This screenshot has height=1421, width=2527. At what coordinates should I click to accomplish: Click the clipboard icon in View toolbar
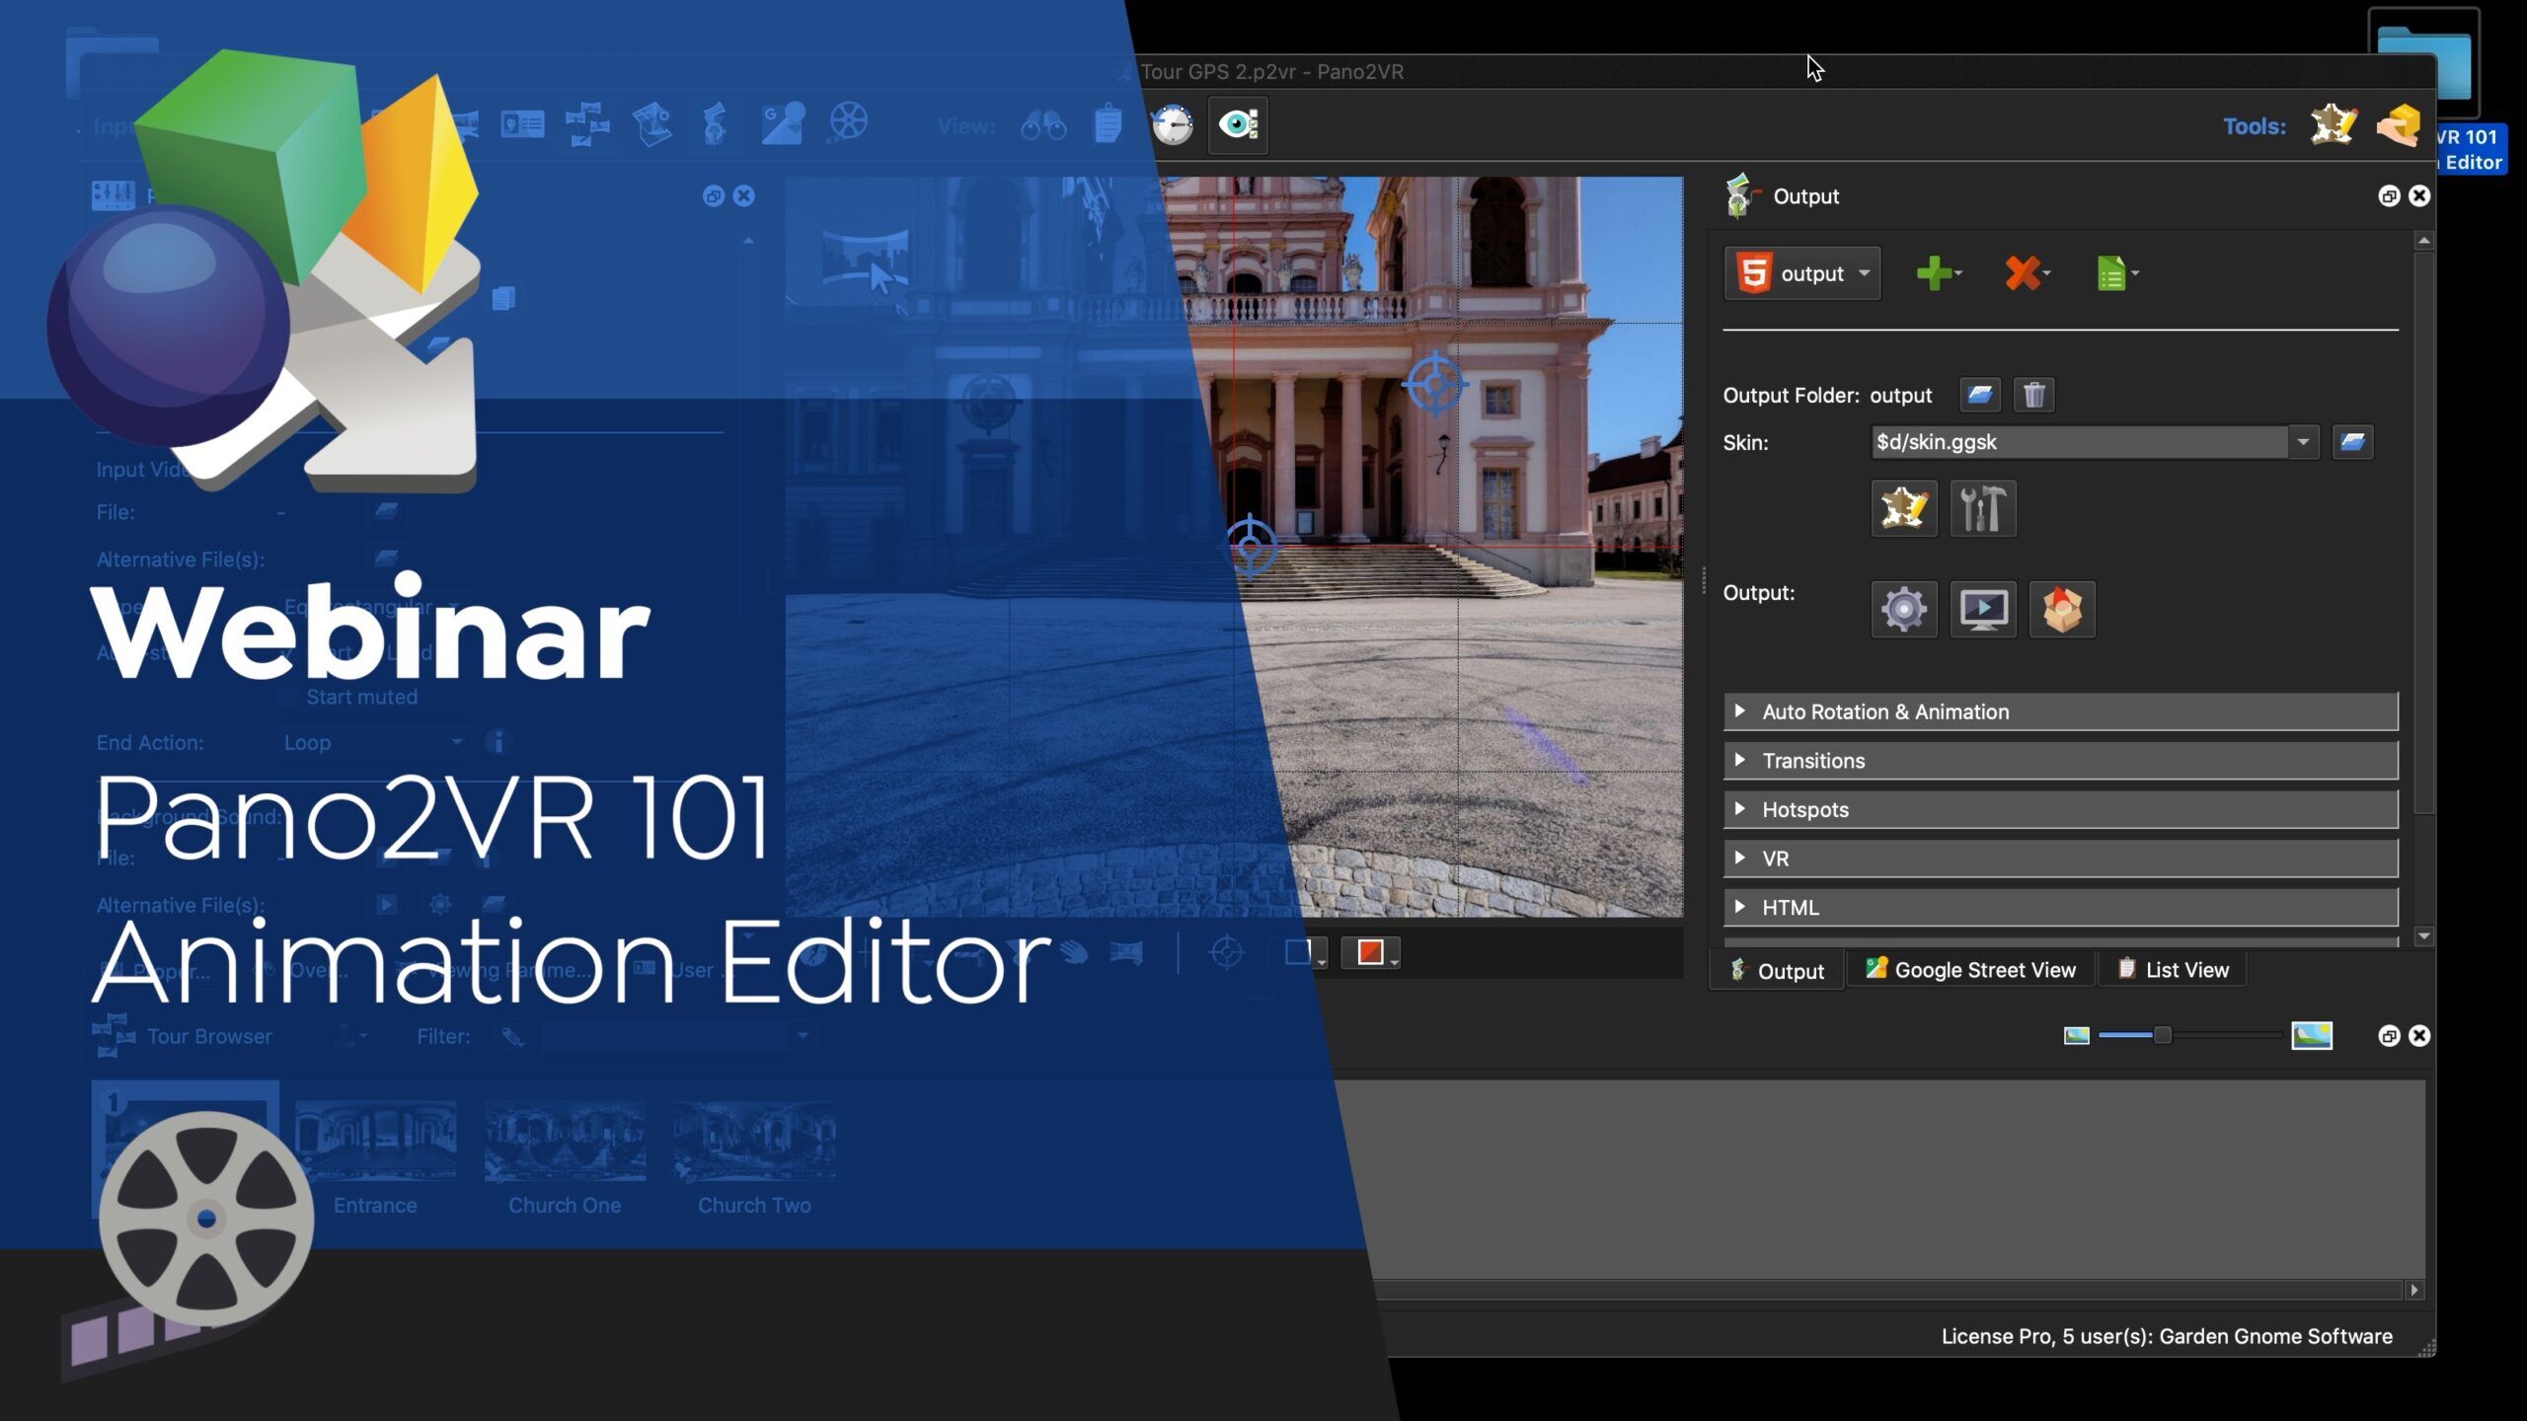point(1108,125)
